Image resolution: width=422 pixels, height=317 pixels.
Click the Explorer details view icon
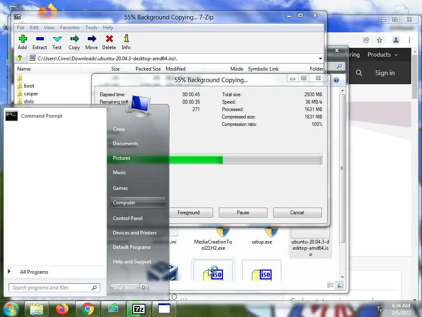point(330,285)
